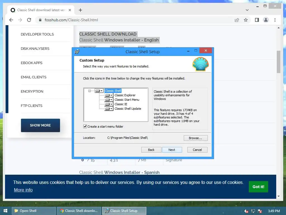Switch to Open-Shell folder in taskbar

34,211
